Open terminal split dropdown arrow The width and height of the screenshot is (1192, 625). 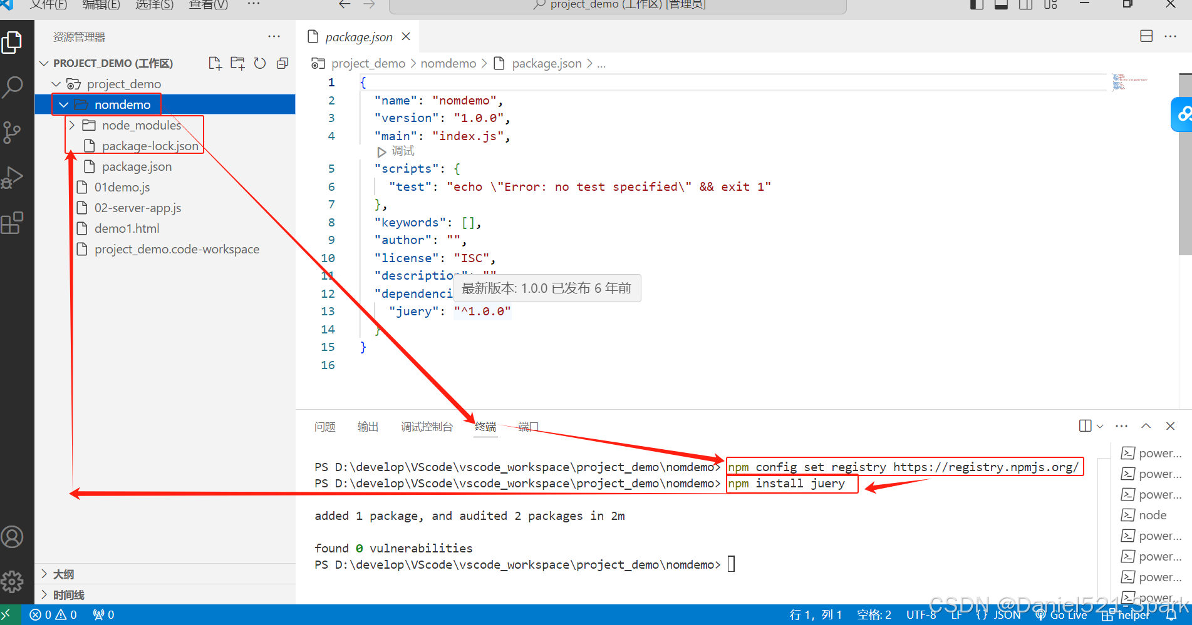pos(1100,426)
